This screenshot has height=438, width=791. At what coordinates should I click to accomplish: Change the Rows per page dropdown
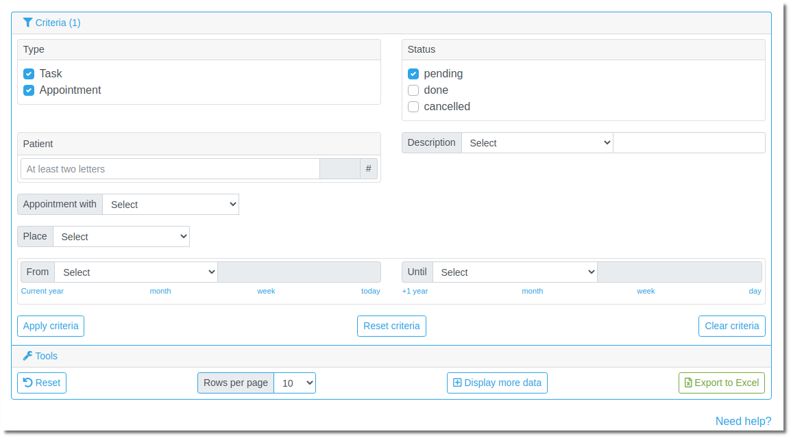[295, 383]
